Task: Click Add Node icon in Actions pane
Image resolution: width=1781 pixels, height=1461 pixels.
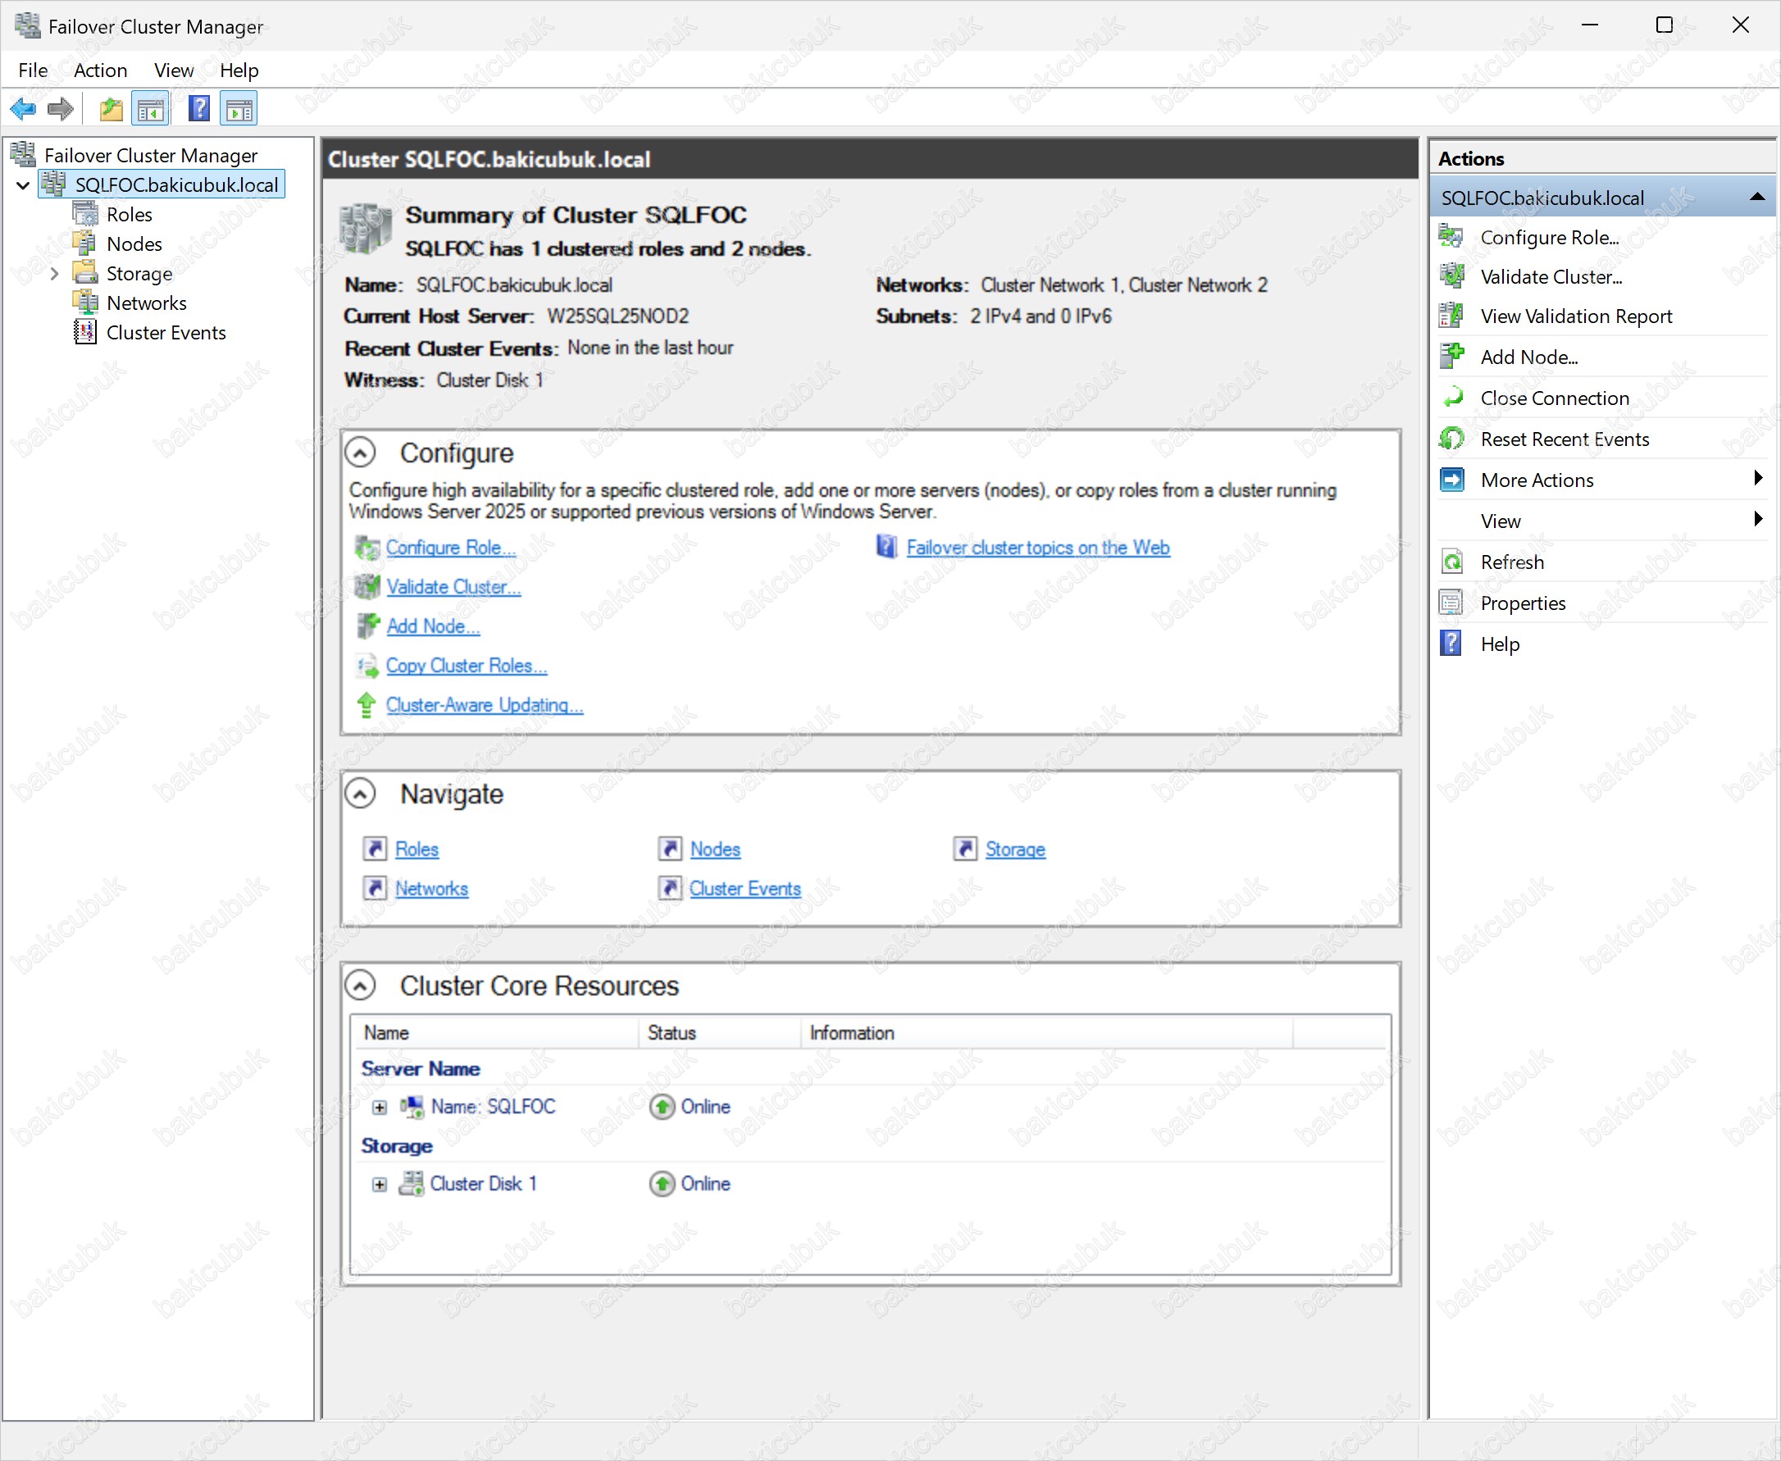Action: coord(1451,357)
